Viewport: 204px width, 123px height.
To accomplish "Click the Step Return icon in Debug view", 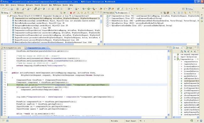I will coord(85,13).
